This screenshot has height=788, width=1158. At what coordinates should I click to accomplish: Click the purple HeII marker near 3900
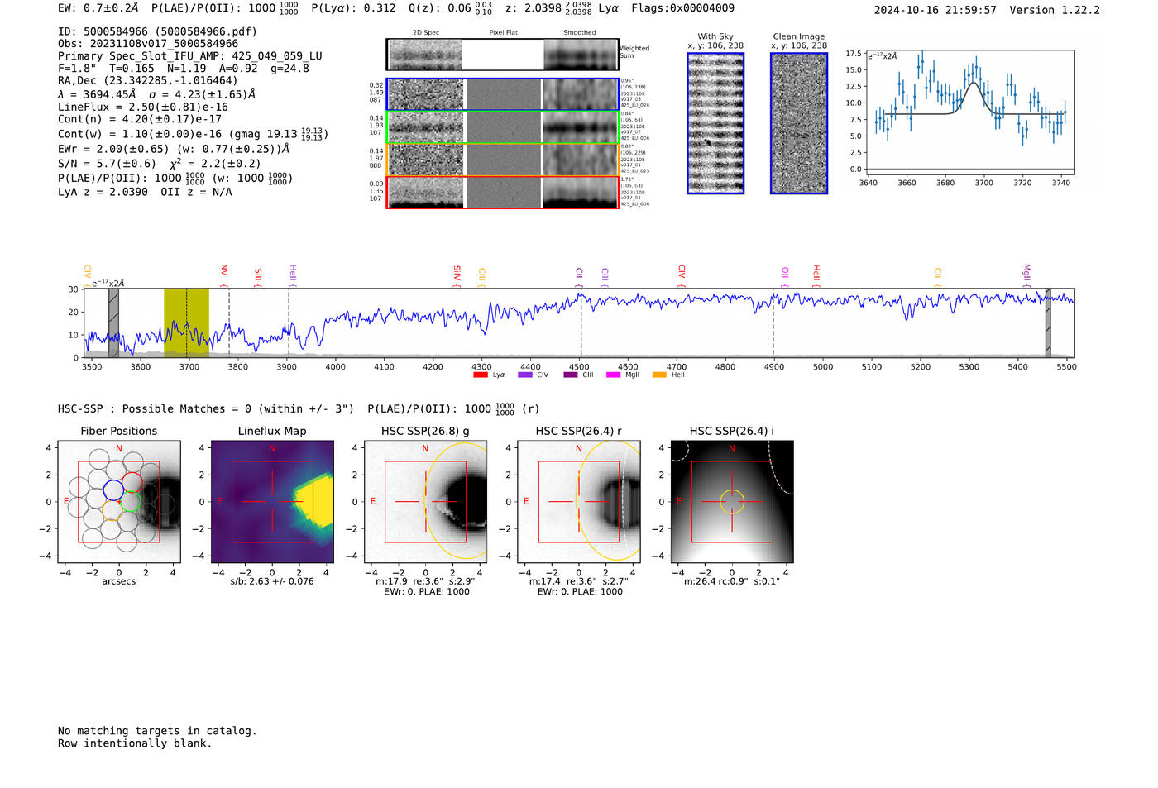coord(293,274)
